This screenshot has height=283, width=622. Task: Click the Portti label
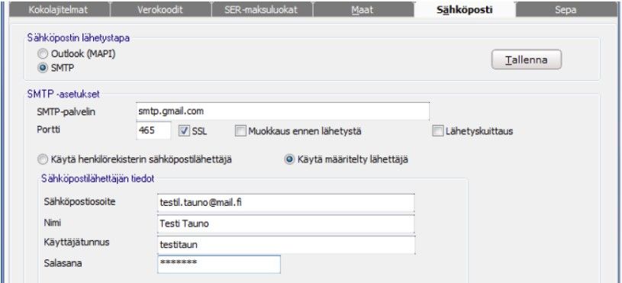click(48, 129)
